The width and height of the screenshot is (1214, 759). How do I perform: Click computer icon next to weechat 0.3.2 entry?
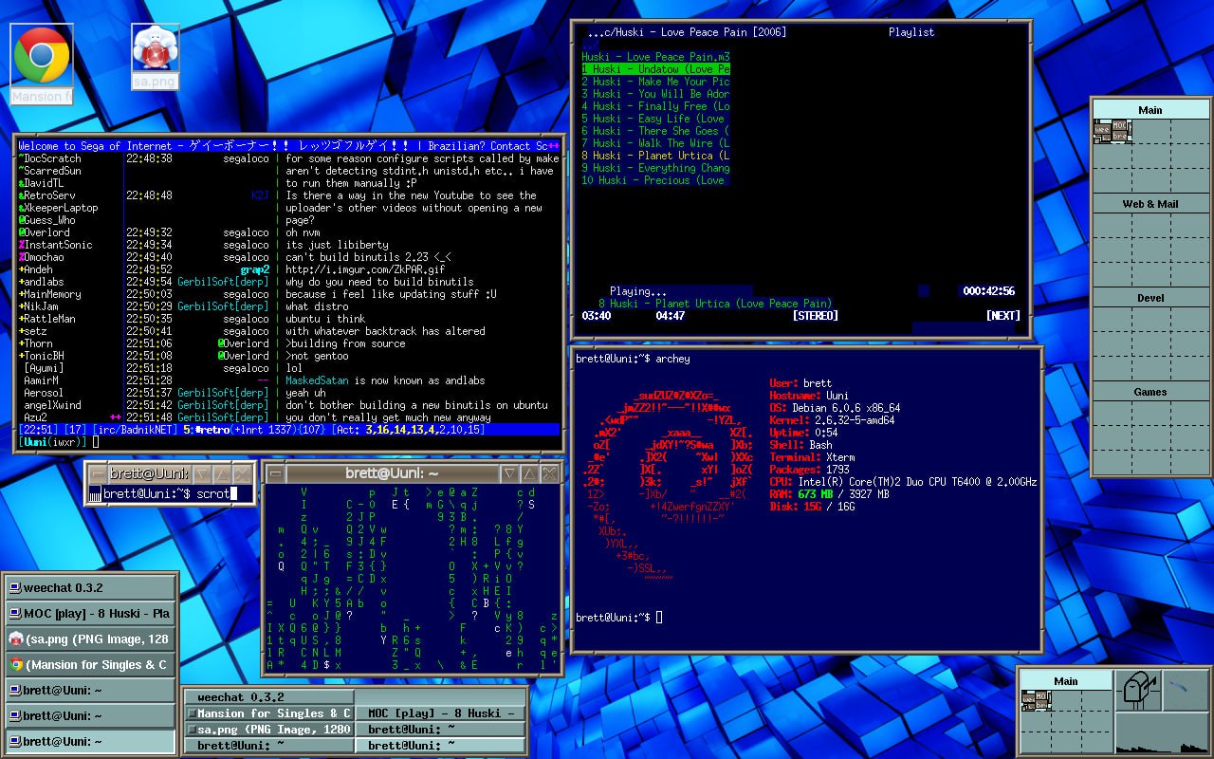pyautogui.click(x=15, y=587)
